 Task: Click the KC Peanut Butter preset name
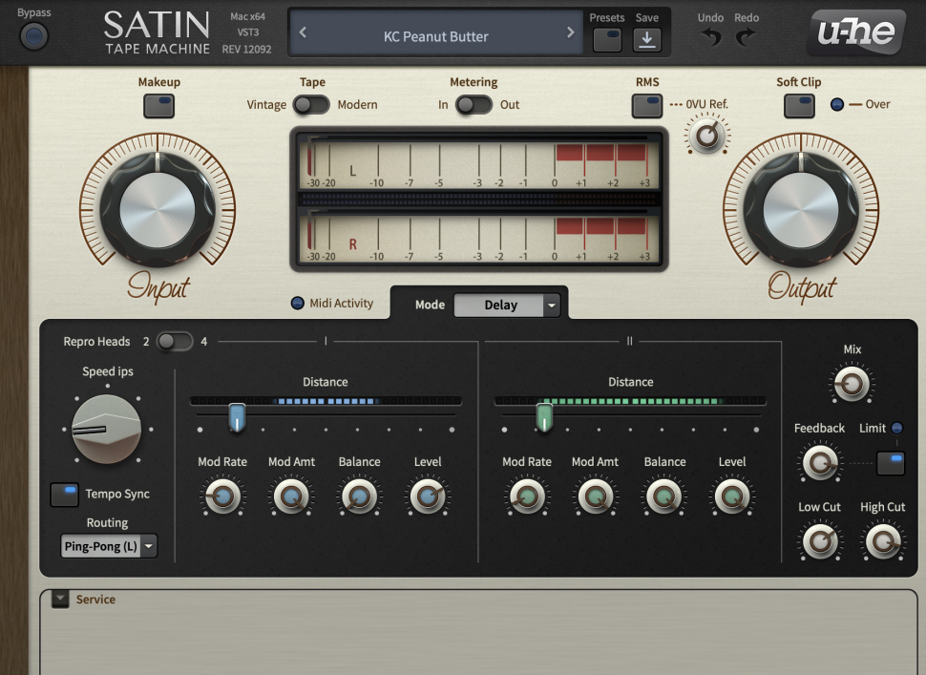(435, 36)
